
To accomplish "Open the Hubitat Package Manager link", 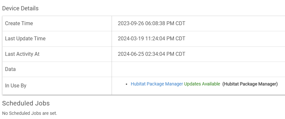I will (x=157, y=84).
